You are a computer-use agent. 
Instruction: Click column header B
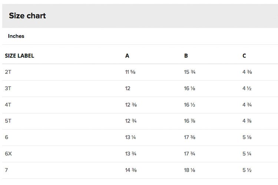pos(186,56)
